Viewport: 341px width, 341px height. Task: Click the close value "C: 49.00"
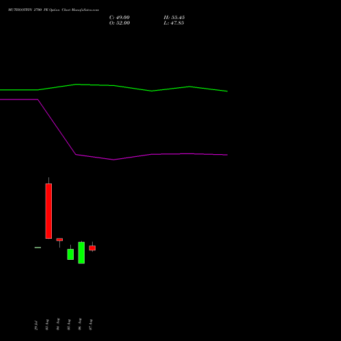119,18
